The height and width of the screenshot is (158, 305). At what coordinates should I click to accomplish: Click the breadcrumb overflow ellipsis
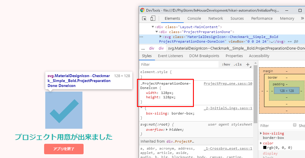[143, 48]
